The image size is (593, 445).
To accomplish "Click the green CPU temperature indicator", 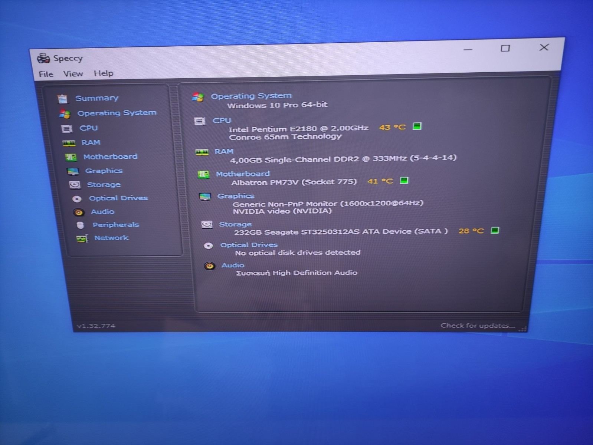I will point(417,126).
